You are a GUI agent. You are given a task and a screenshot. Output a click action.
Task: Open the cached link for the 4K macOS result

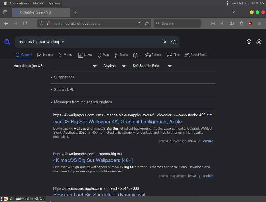[208, 176]
